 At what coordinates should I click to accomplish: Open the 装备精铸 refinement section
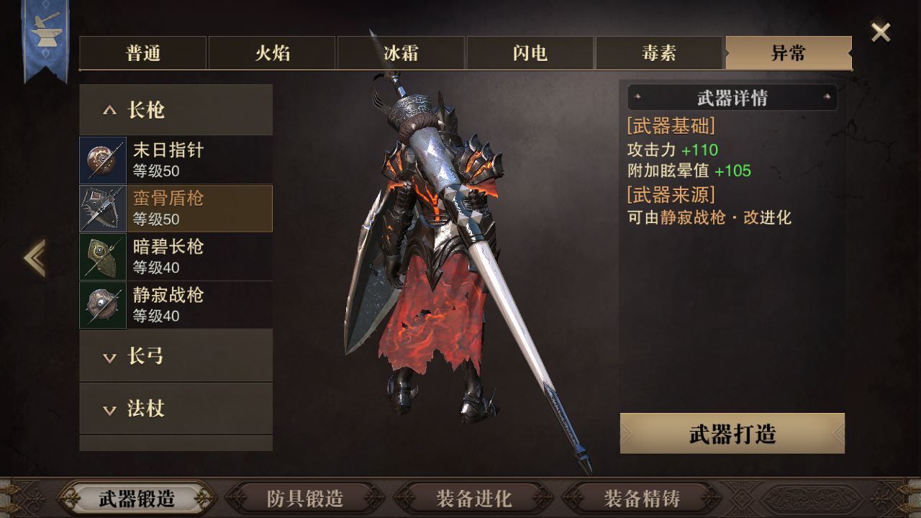(x=642, y=499)
